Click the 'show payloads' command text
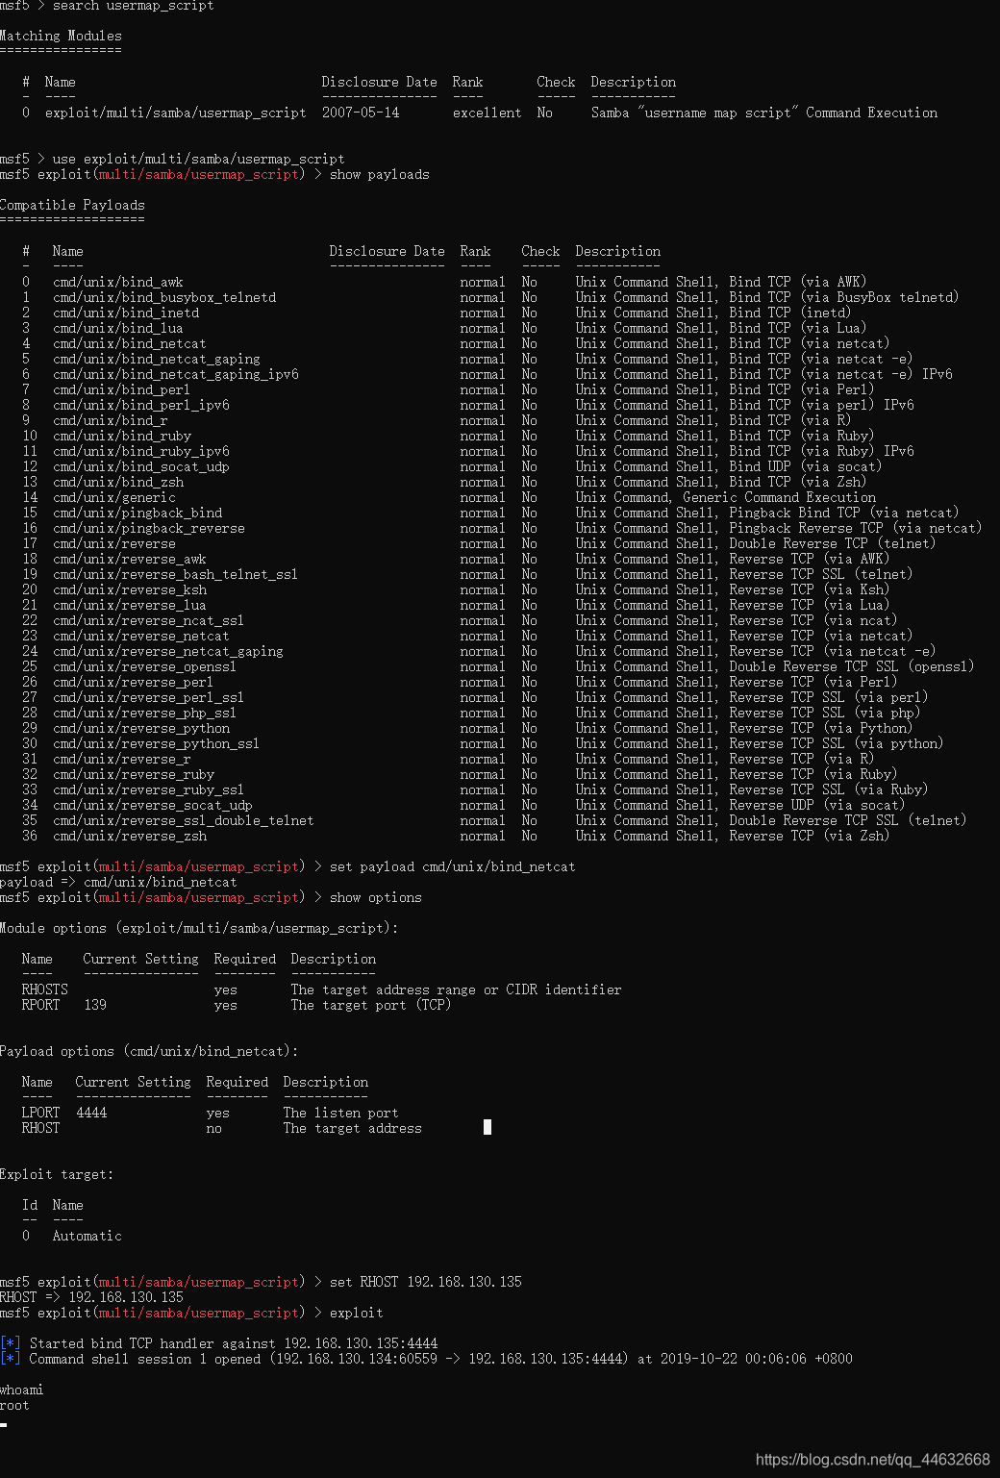The image size is (1000, 1478). (379, 174)
